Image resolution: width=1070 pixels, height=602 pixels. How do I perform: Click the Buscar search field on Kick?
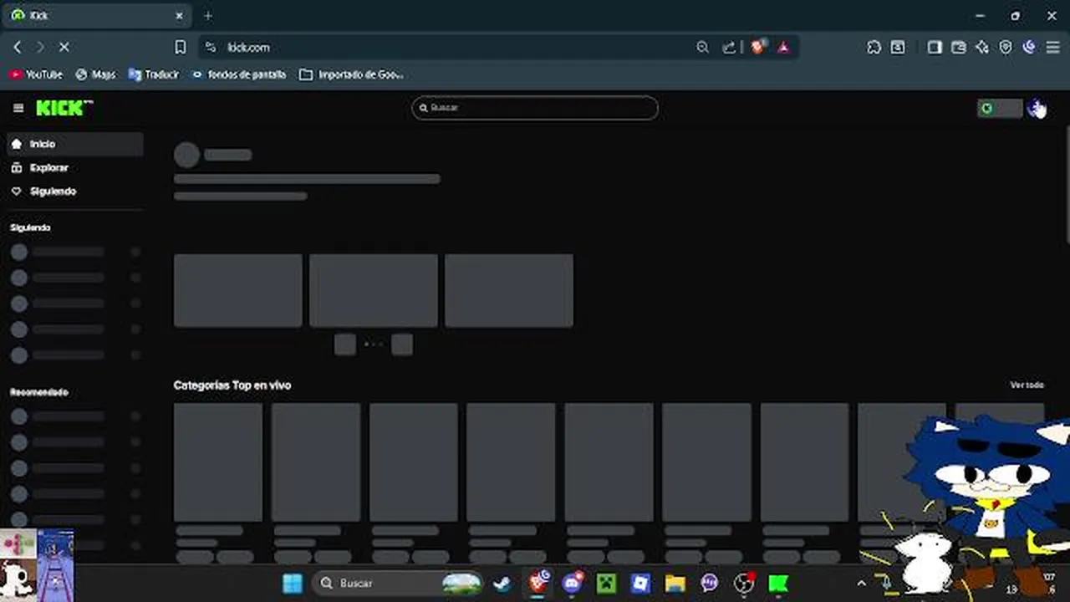[x=535, y=108]
